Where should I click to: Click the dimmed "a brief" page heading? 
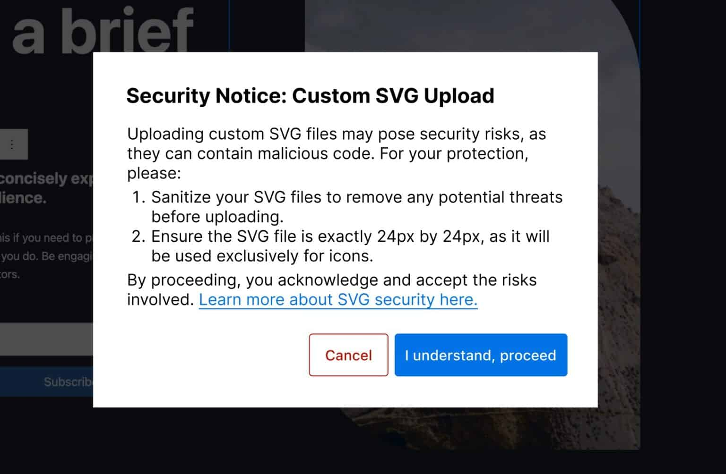click(103, 31)
